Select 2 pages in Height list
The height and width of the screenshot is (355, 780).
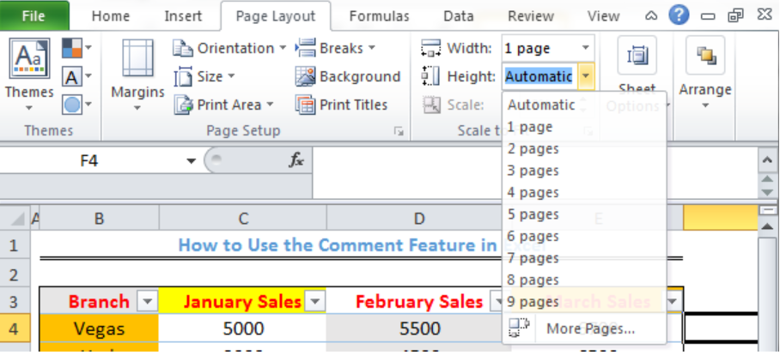click(584, 149)
